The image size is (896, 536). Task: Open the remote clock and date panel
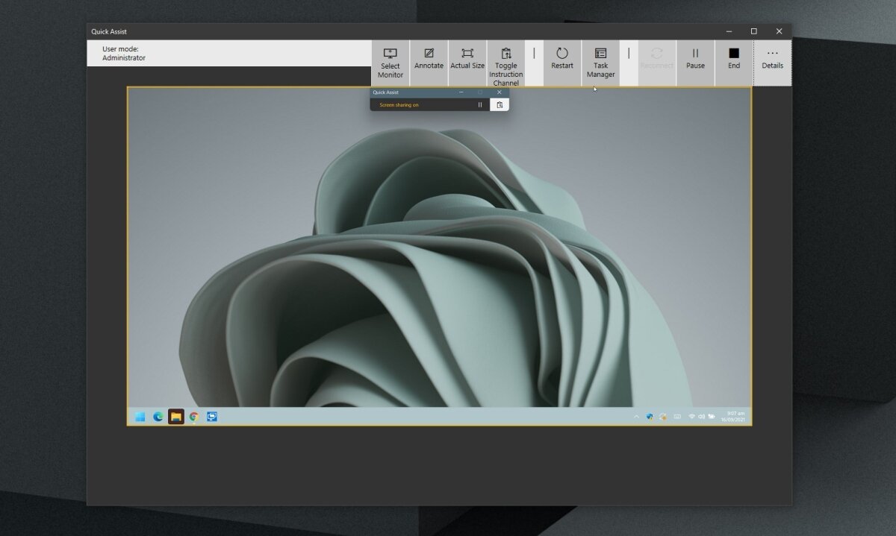pos(732,417)
